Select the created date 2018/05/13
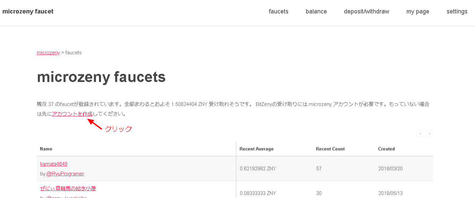475x198 pixels. click(391, 193)
